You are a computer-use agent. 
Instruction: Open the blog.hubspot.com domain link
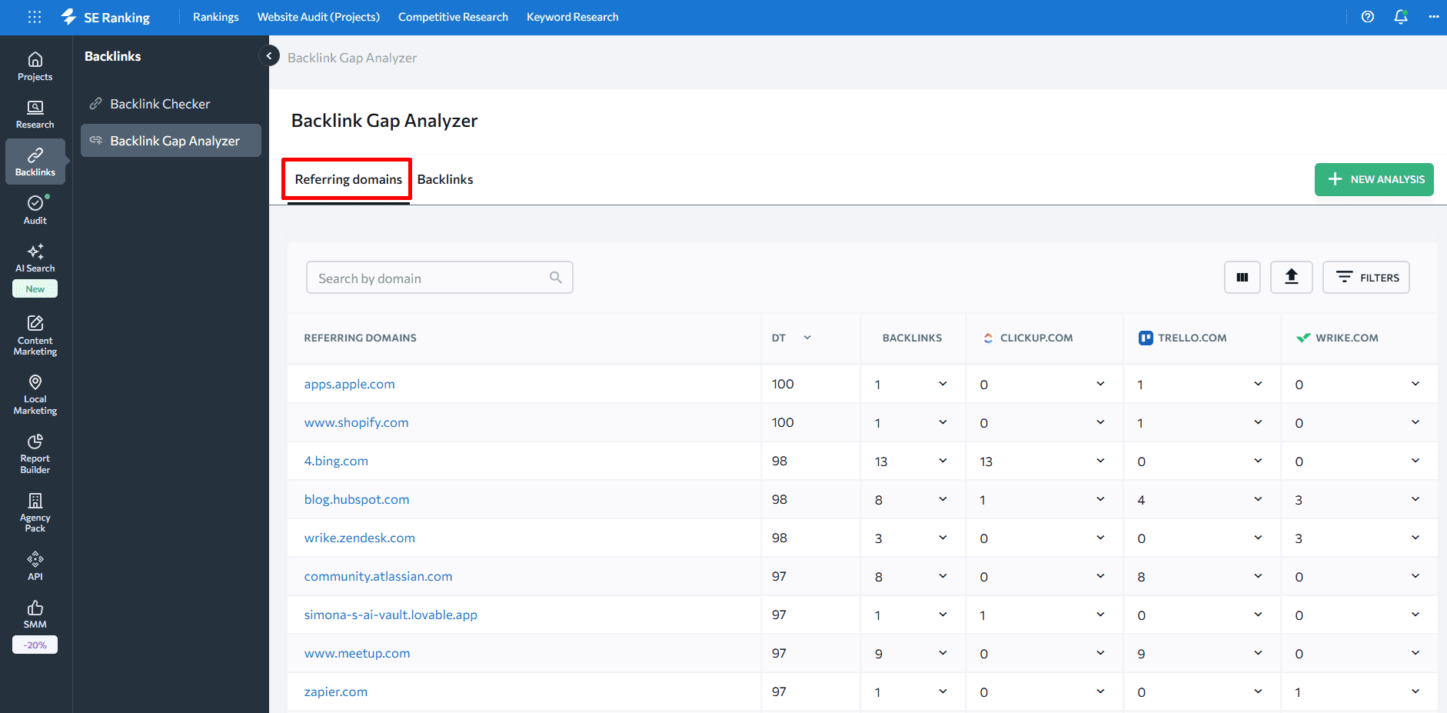point(357,499)
